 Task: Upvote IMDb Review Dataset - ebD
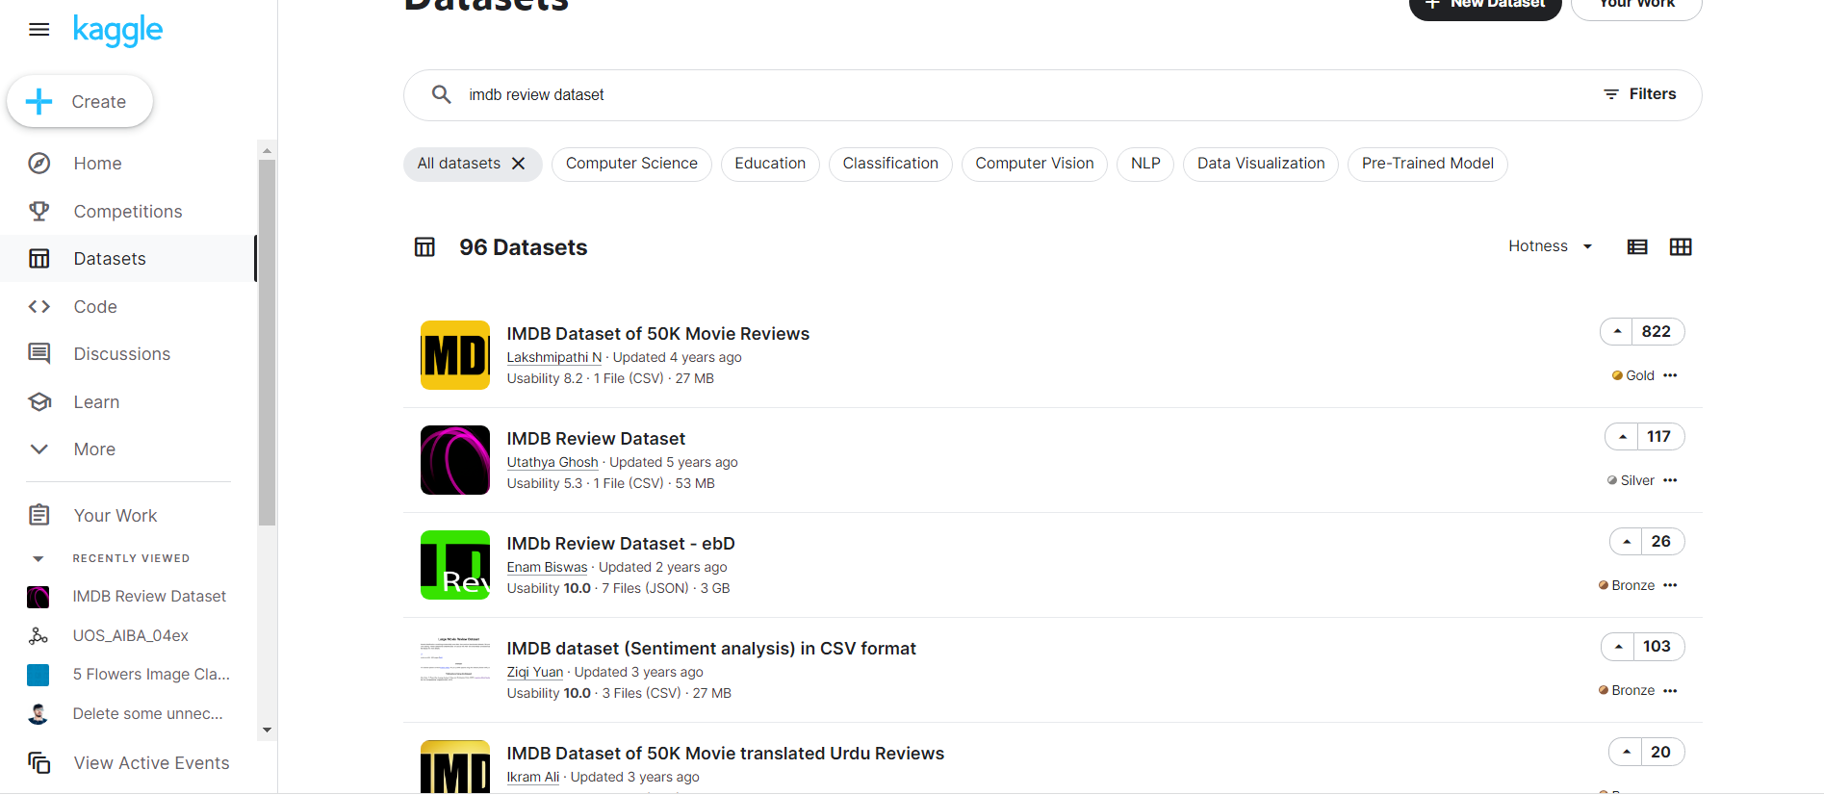[1626, 541]
